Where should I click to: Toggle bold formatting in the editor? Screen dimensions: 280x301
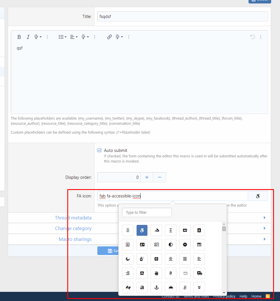pos(19,37)
